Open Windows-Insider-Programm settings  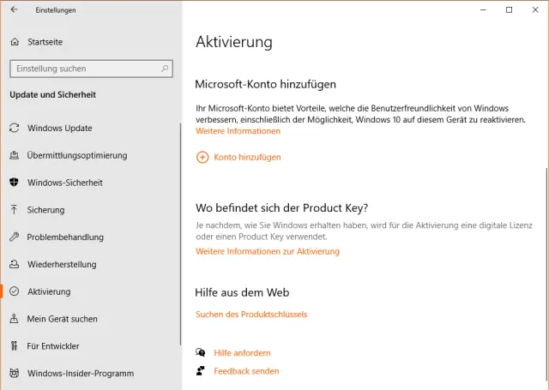81,374
